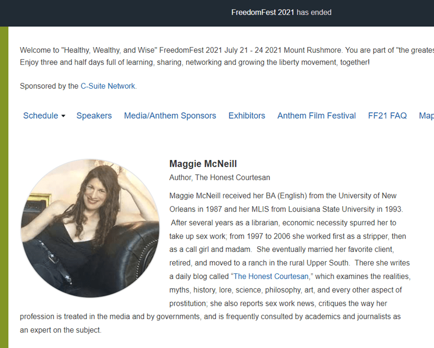Open Anthem Film Festival page
Viewport: 434px width, 348px height.
click(x=316, y=116)
